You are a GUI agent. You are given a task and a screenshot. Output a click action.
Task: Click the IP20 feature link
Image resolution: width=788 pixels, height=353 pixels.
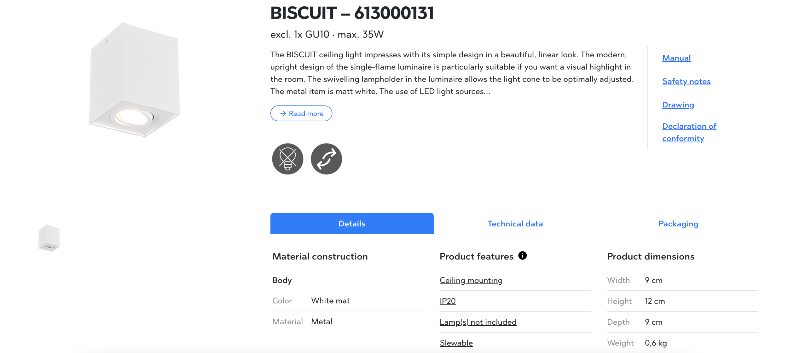coord(448,301)
